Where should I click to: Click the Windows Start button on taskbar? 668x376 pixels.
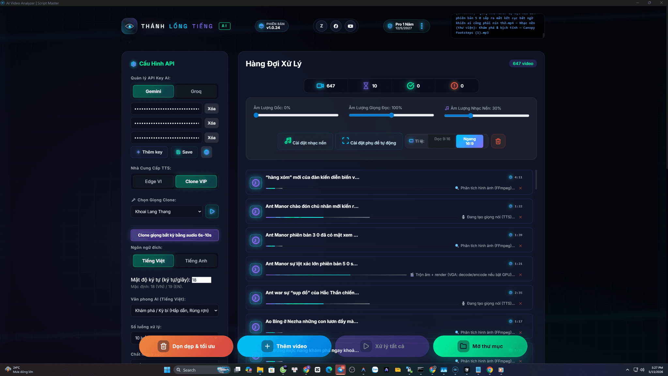[167, 370]
